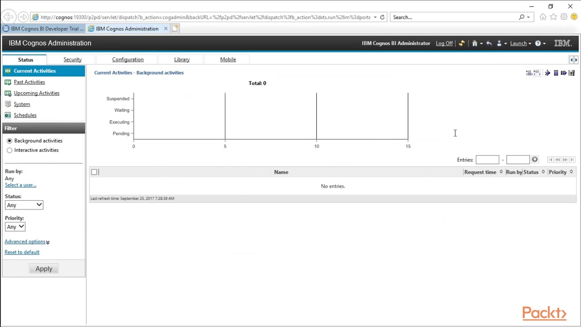Click the Suspend (pause) toolbar icon

[556, 73]
